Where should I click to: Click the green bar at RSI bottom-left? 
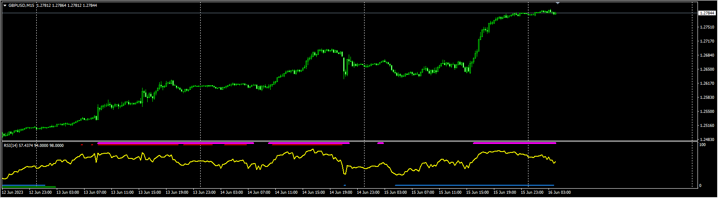coord(29,187)
